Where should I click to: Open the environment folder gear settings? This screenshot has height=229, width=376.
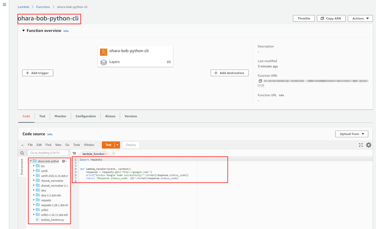coord(64,161)
